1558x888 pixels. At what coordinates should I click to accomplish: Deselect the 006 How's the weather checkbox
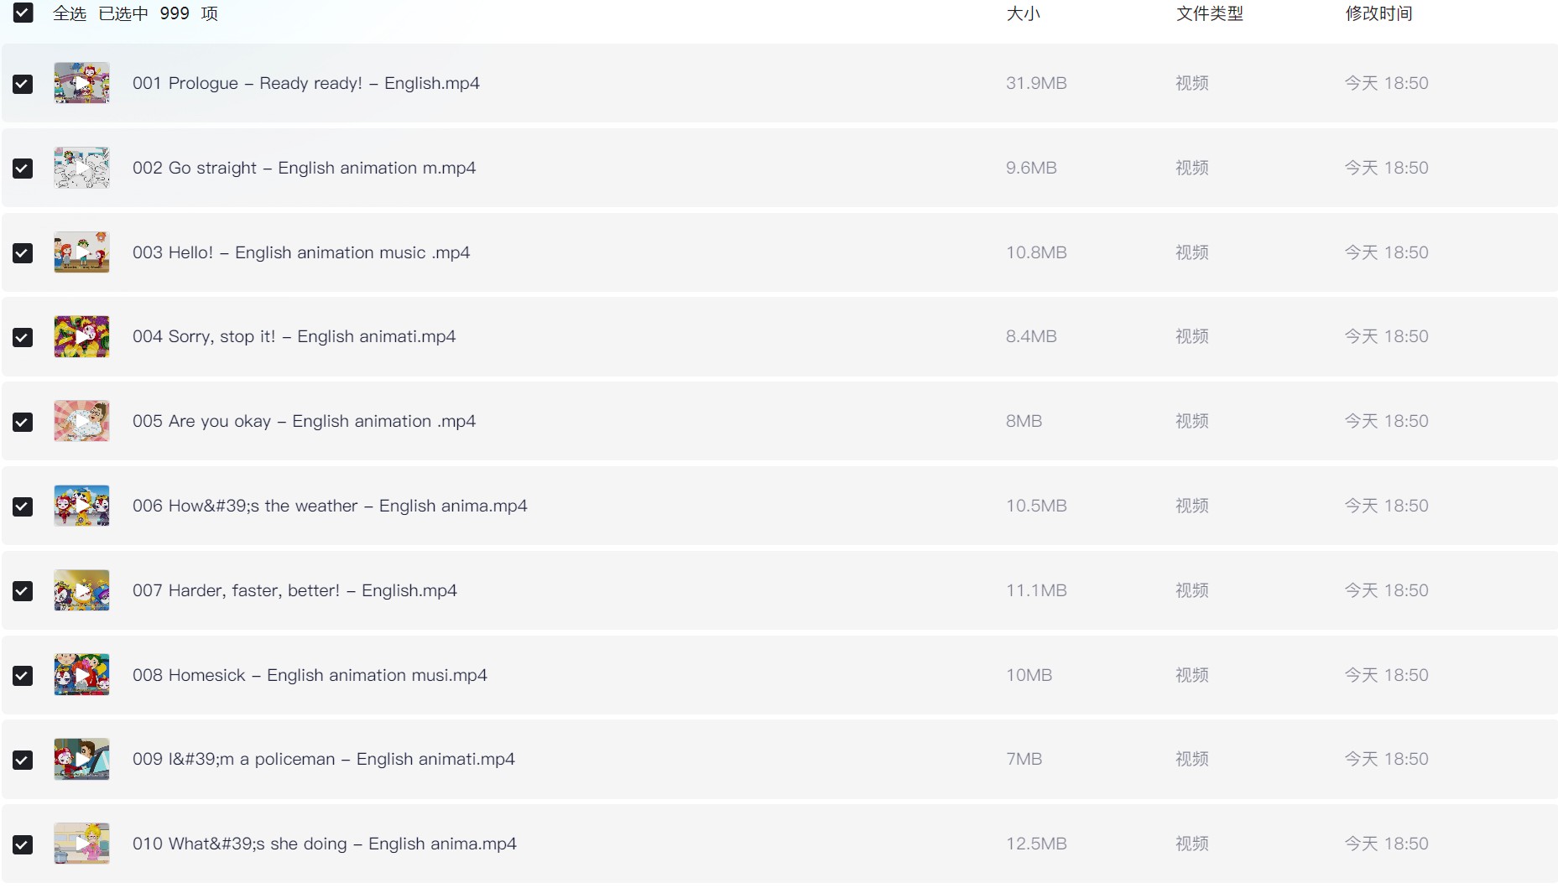tap(23, 506)
